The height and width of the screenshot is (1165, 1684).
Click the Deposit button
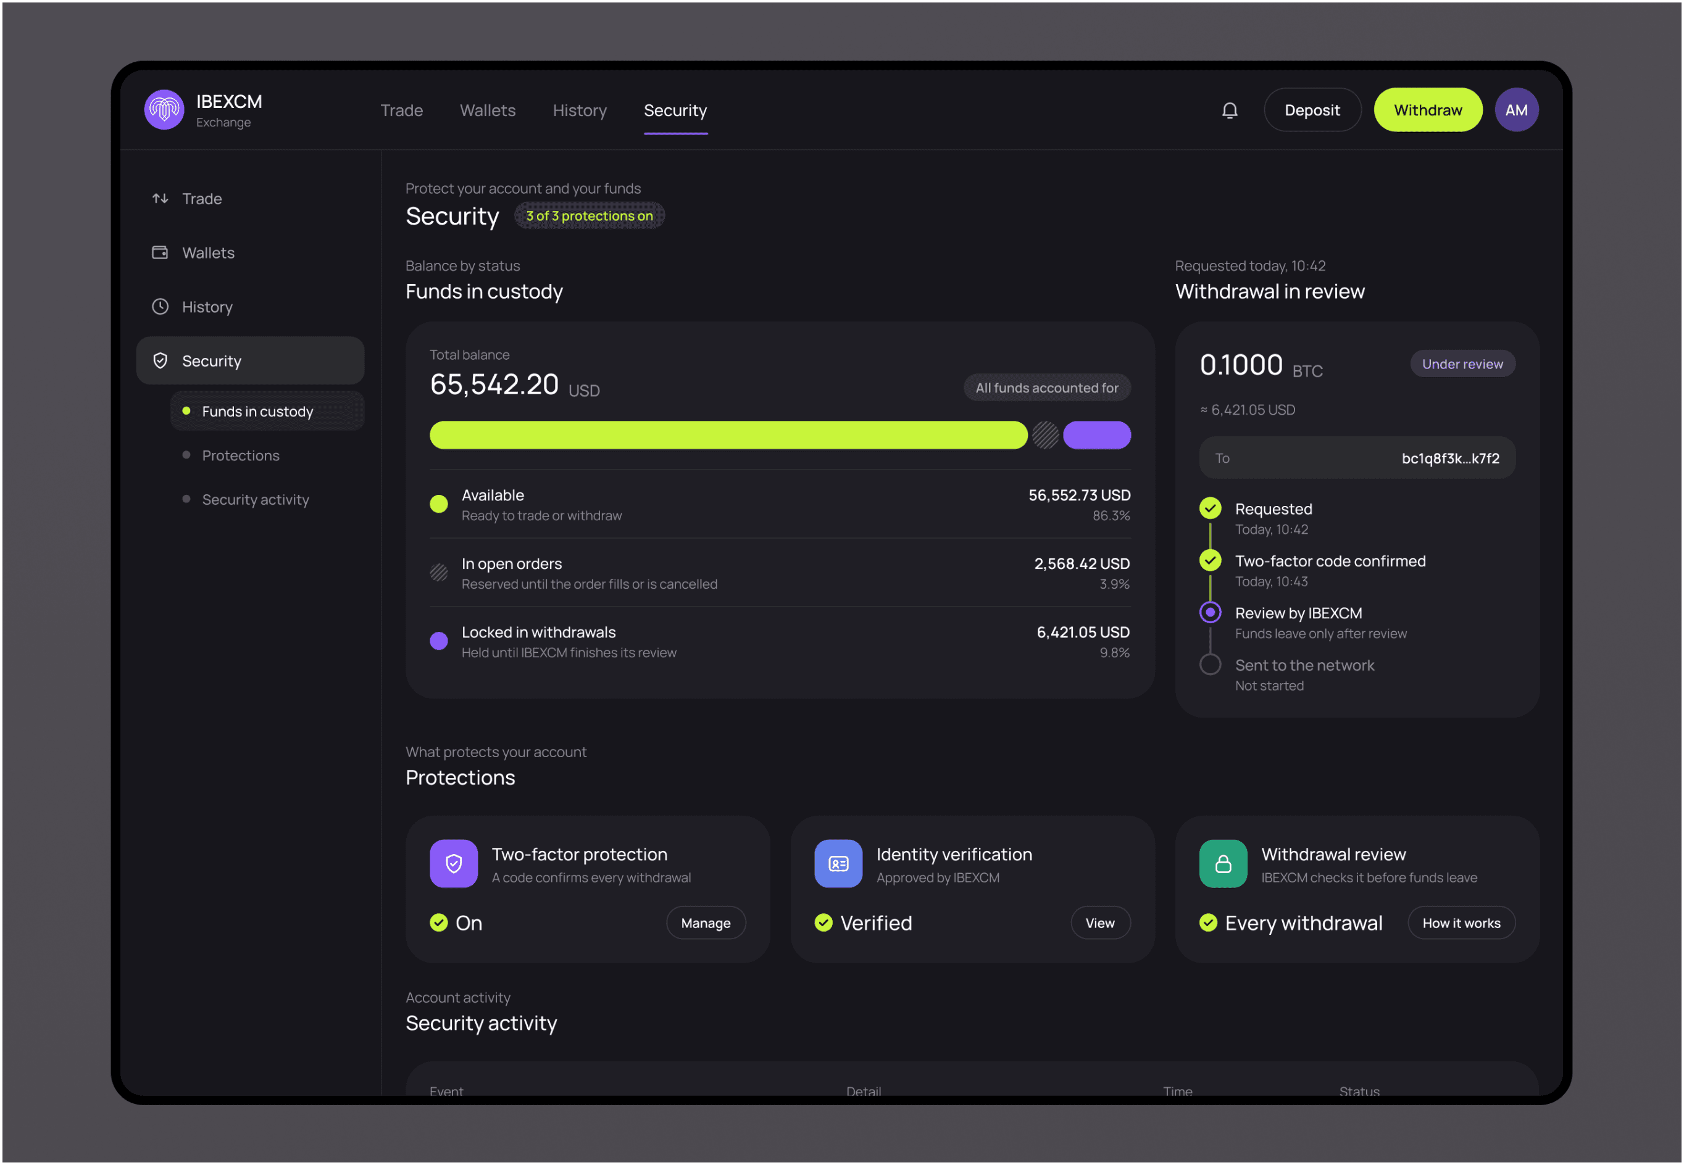point(1312,110)
